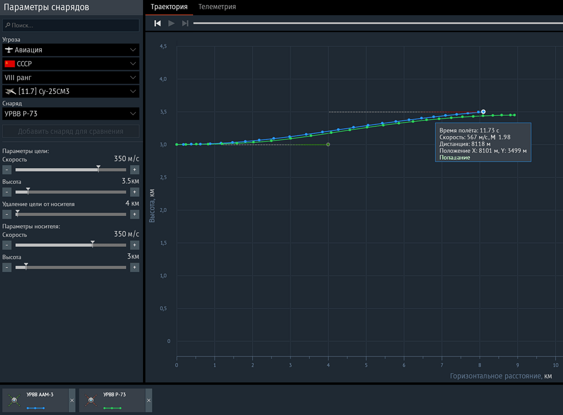
Task: Play the trajectory animation
Action: 171,23
